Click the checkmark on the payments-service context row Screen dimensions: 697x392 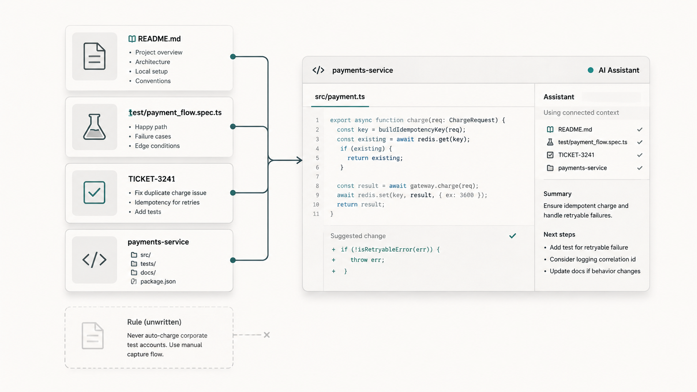[x=640, y=168]
